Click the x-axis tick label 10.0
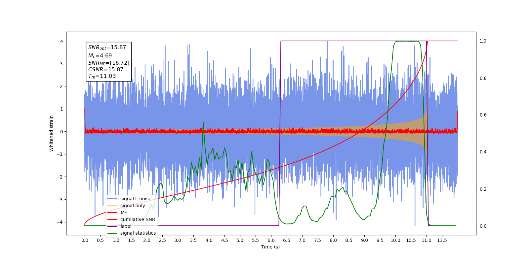529x264 pixels. [x=395, y=240]
